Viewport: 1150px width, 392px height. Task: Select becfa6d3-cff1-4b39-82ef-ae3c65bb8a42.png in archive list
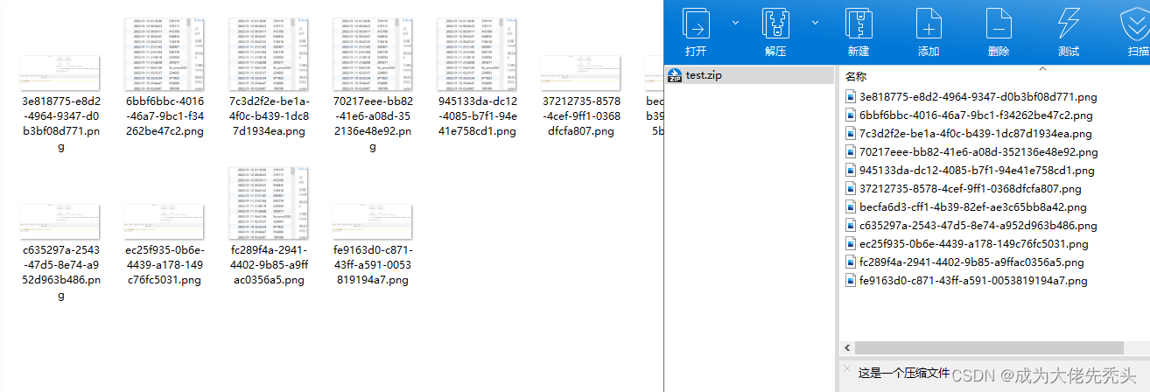click(x=966, y=207)
